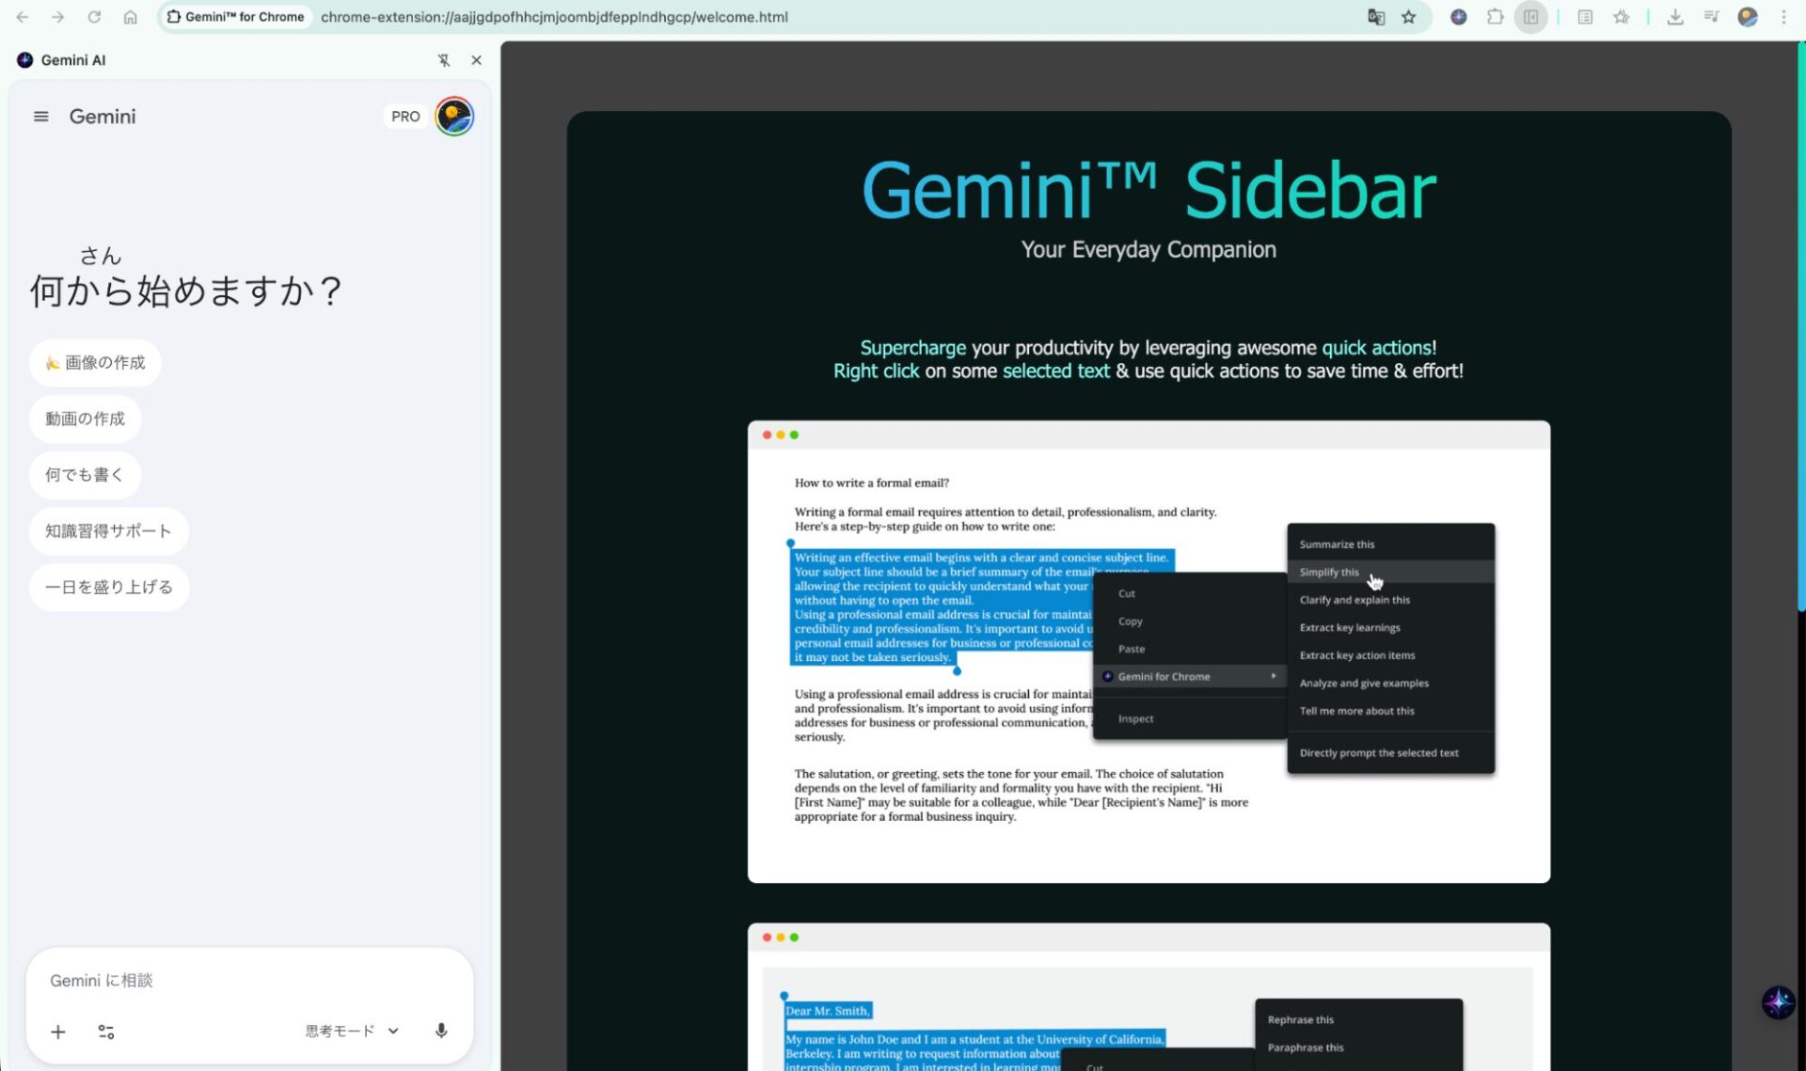
Task: Select the Gemini™ for Chrome tab label
Action: [235, 16]
